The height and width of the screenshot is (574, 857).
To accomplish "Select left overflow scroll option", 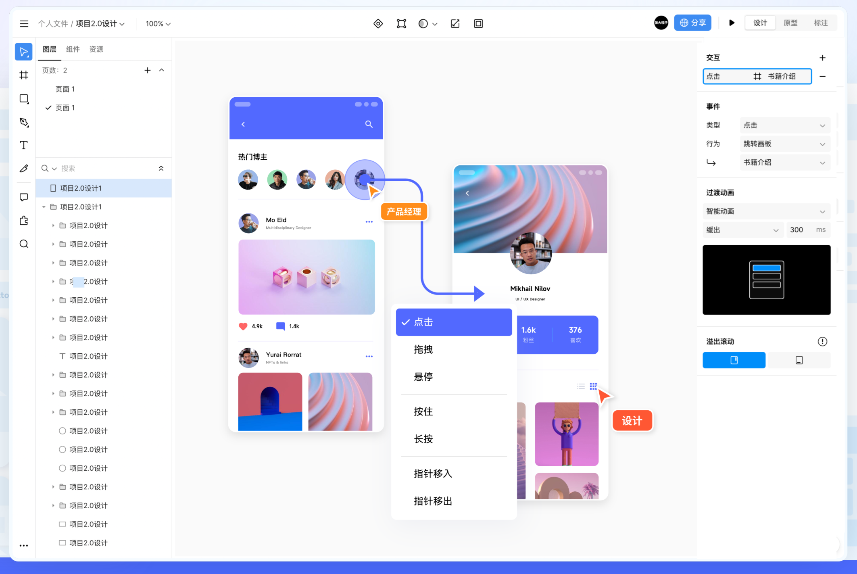I will (734, 360).
